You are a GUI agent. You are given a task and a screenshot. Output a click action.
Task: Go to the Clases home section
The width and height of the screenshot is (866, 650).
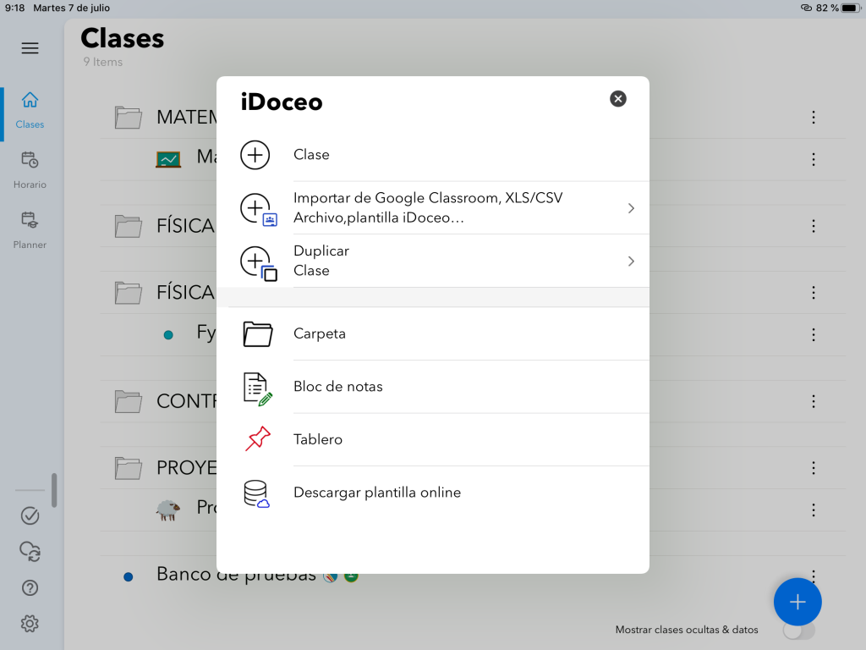(30, 111)
